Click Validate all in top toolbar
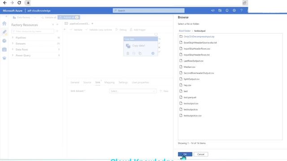287x161 pixels. pyautogui.click(x=49, y=17)
